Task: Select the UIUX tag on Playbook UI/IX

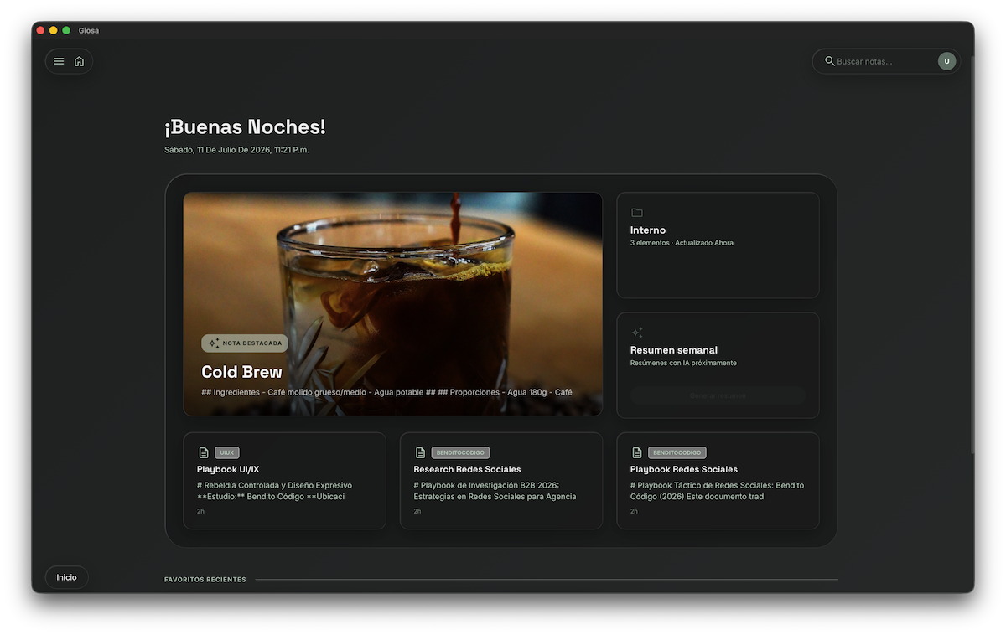Action: (x=227, y=452)
